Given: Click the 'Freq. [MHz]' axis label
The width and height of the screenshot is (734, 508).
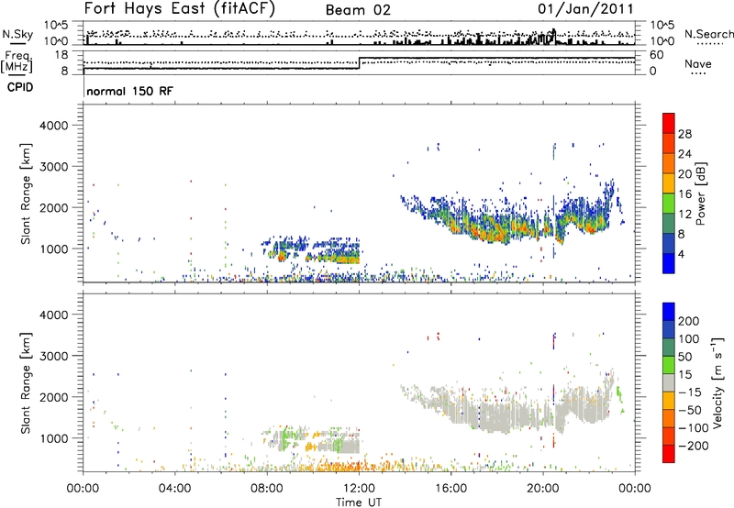Looking at the screenshot, I should 18,61.
